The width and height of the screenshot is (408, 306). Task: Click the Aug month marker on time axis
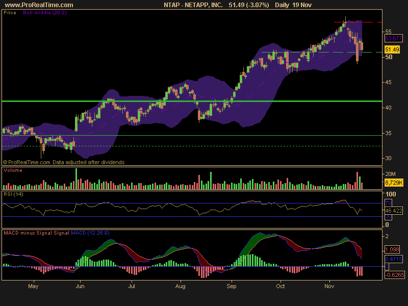click(x=181, y=286)
